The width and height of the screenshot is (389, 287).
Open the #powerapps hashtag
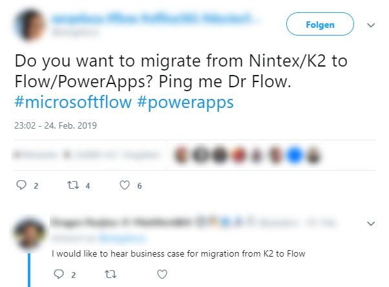coord(185,103)
